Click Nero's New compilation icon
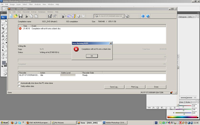The image size is (200, 125). (11, 16)
